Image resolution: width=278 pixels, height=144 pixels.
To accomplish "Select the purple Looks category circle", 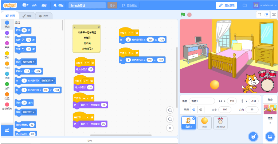I will [7, 33].
